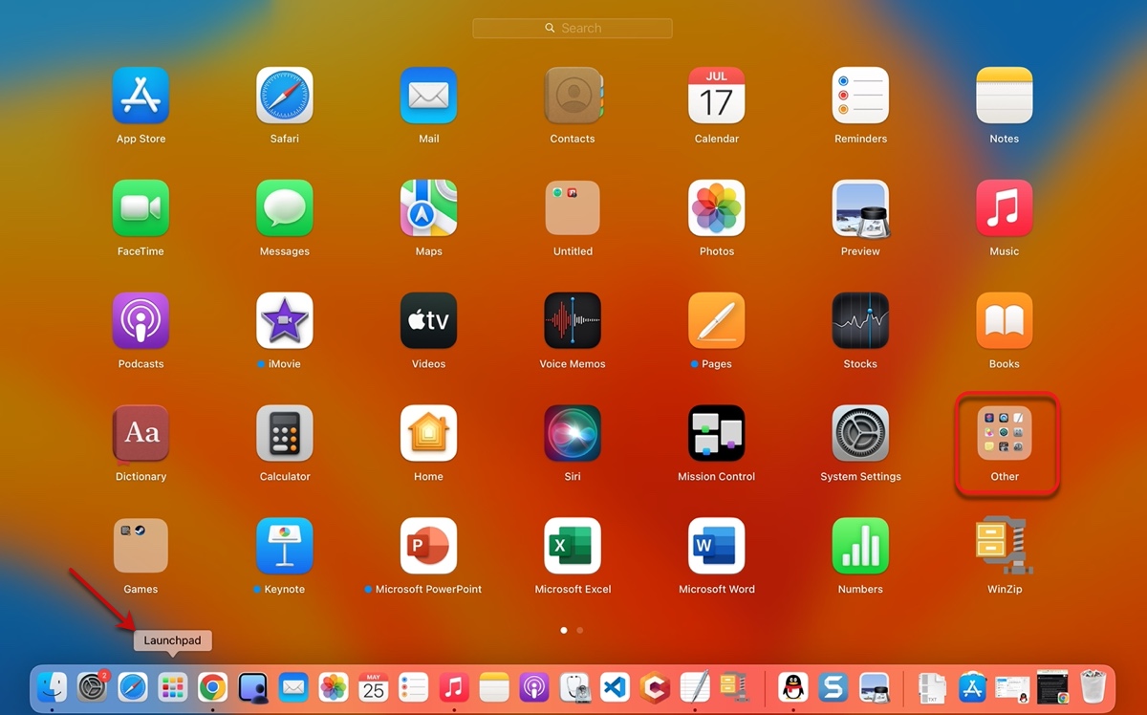Viewport: 1147px width, 715px height.
Task: Launch the Podcasts app in Launchpad
Action: pyautogui.click(x=141, y=321)
